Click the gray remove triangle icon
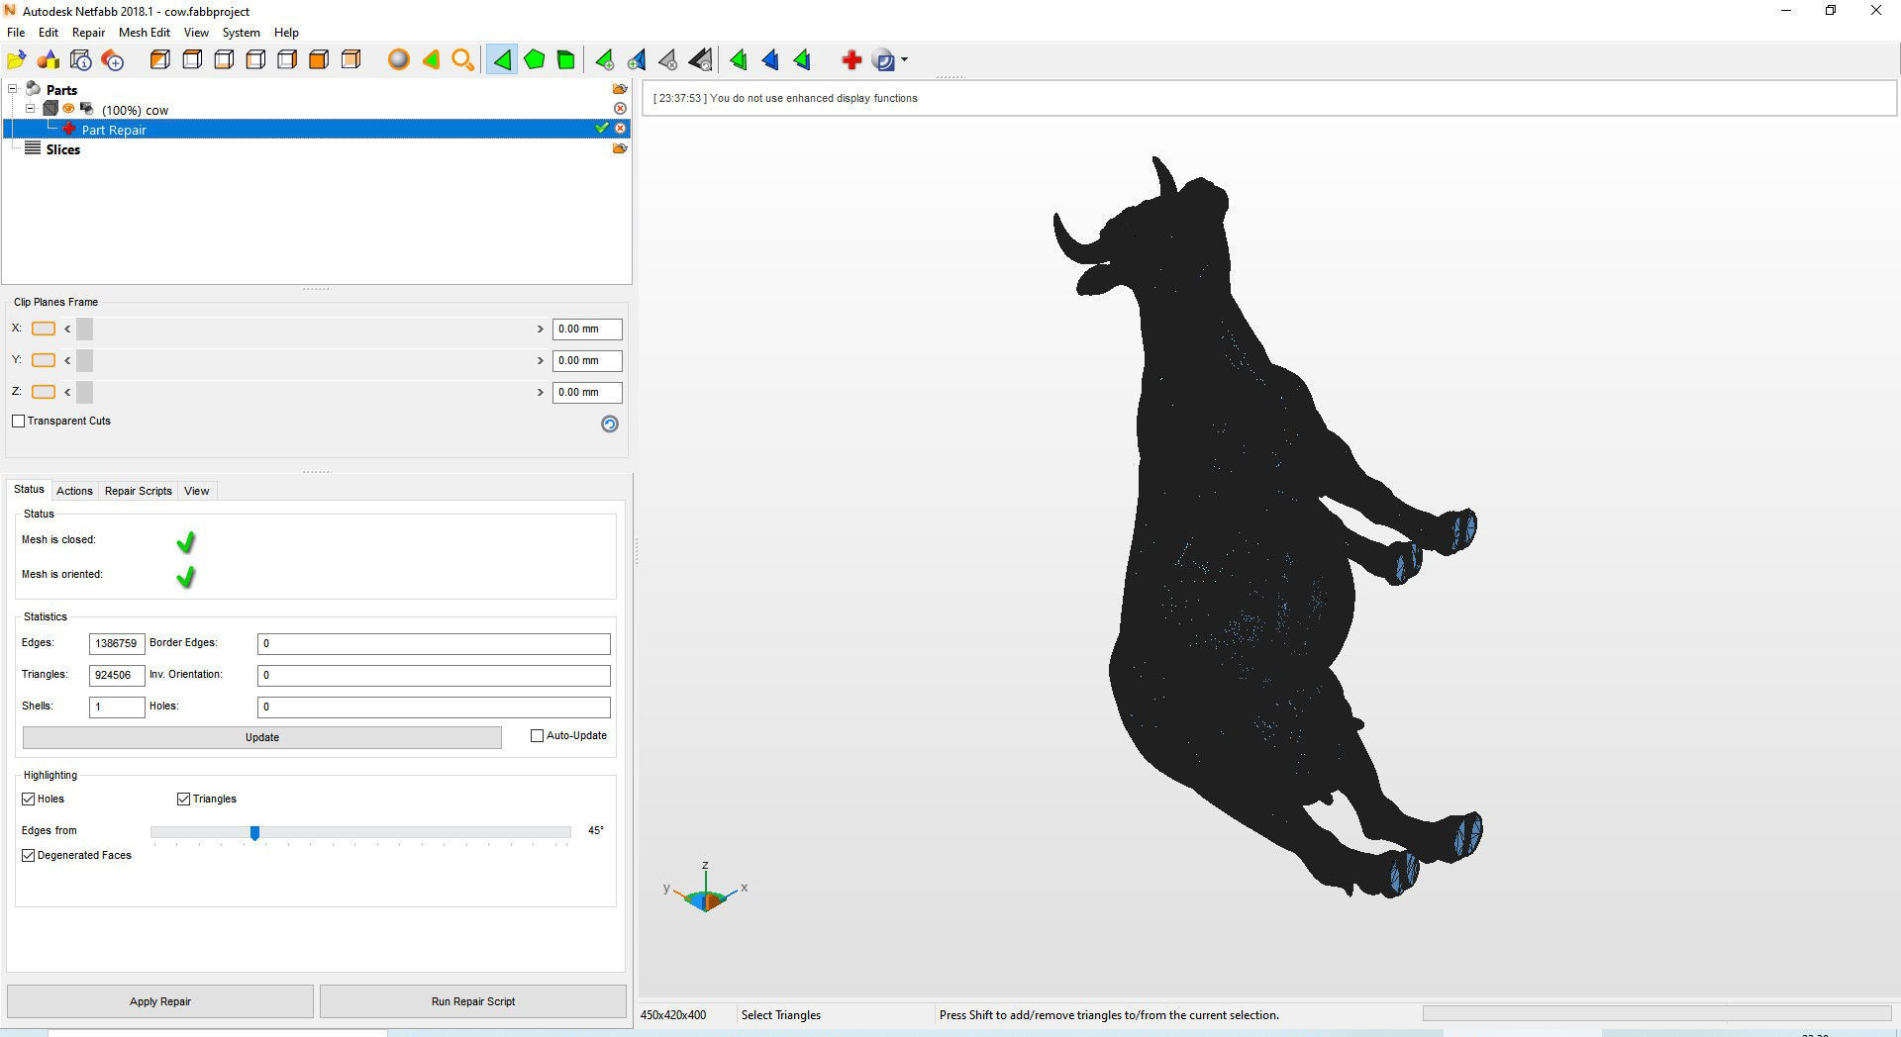The image size is (1901, 1037). pyautogui.click(x=668, y=60)
